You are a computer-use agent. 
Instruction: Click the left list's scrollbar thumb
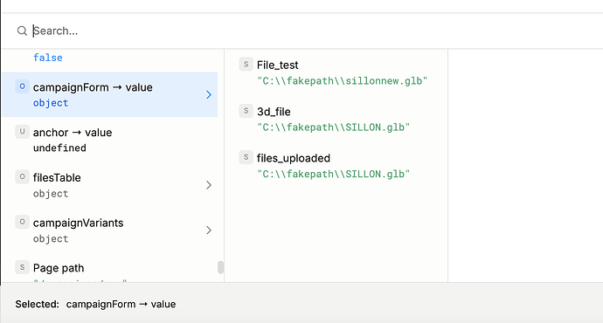coord(221,267)
